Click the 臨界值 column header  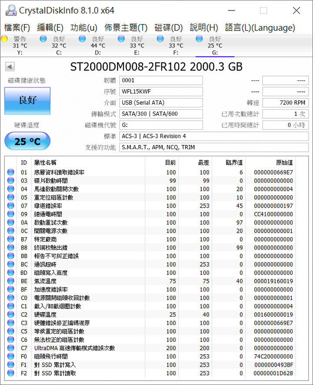(234, 163)
